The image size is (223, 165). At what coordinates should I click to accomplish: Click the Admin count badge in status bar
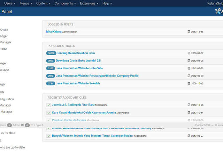tap(9, 125)
